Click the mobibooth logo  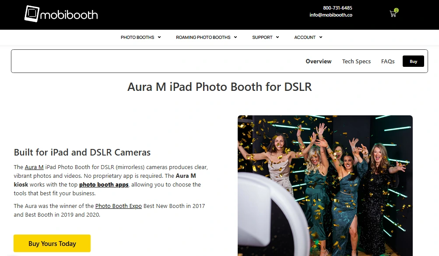point(61,14)
